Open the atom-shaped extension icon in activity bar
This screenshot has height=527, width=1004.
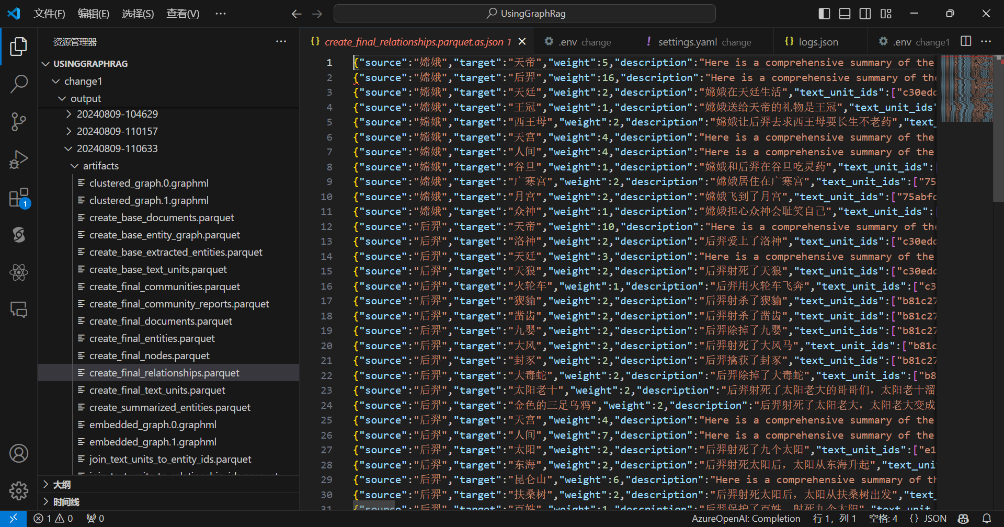pyautogui.click(x=19, y=272)
